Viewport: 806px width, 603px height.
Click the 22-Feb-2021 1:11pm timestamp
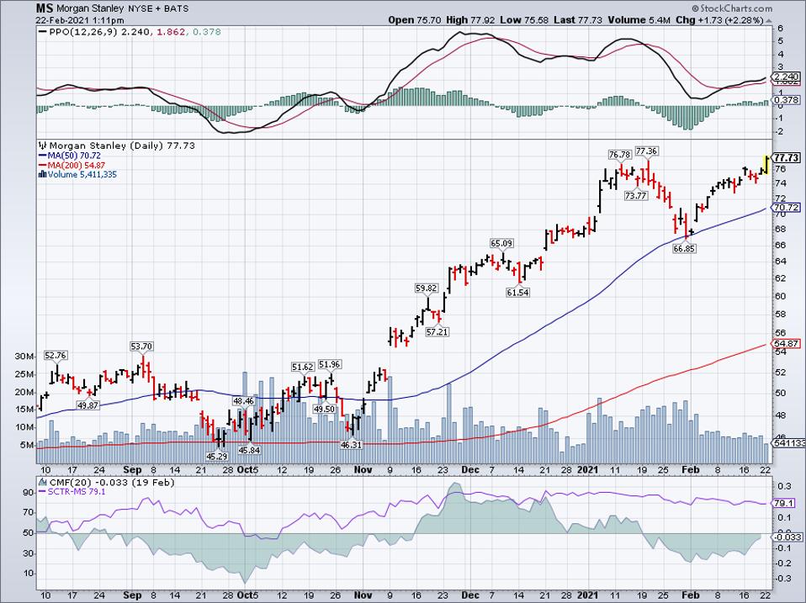[x=80, y=20]
